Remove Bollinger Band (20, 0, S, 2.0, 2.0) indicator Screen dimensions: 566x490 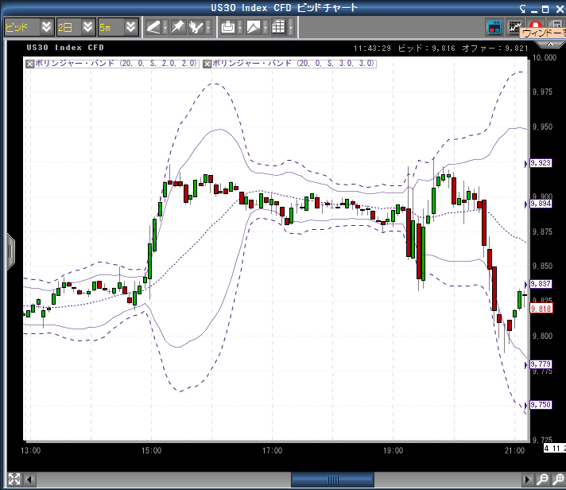pyautogui.click(x=30, y=63)
